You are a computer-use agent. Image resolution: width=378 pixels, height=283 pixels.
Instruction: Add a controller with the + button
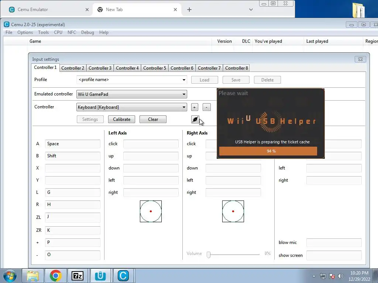click(195, 107)
